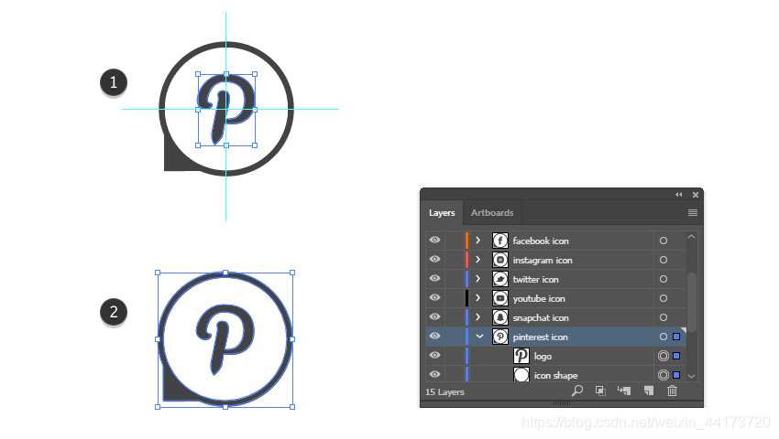
Task: Click target circle of snapchat icon layer
Action: pyautogui.click(x=664, y=317)
